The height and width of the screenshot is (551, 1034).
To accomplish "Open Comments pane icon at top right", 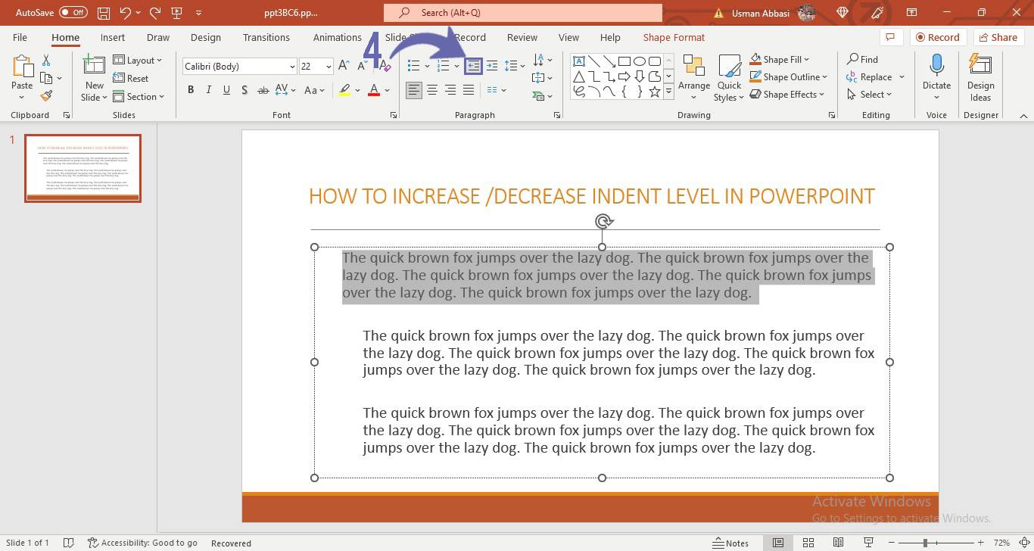I will click(890, 37).
